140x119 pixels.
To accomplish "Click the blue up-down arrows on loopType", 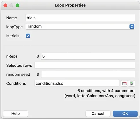I will coord(132,26).
